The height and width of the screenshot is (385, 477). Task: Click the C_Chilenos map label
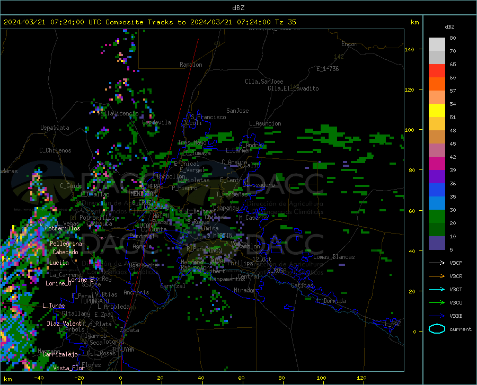tap(55, 150)
